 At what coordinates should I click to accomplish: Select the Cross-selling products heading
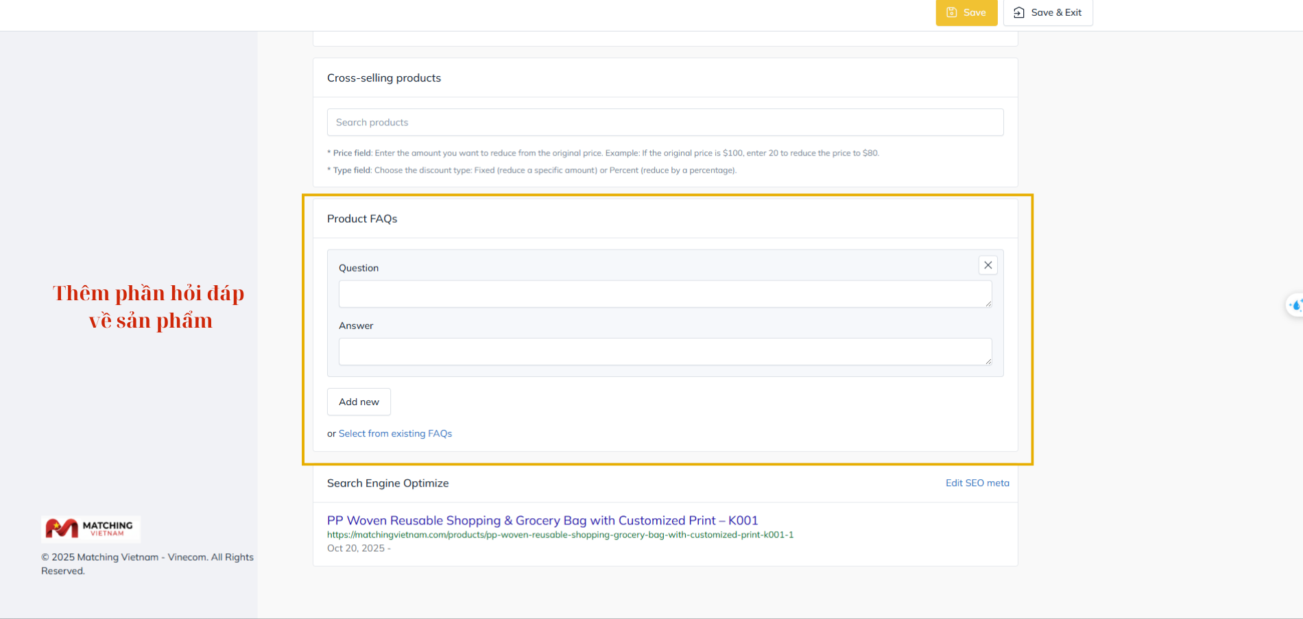pyautogui.click(x=383, y=78)
